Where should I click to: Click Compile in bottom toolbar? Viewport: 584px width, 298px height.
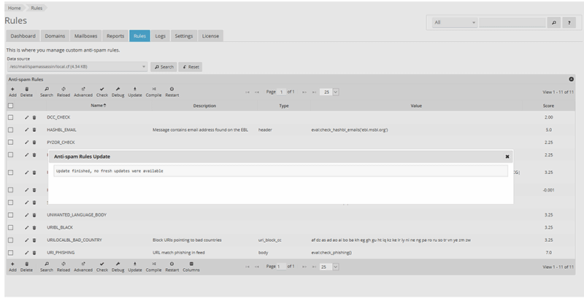pyautogui.click(x=153, y=267)
